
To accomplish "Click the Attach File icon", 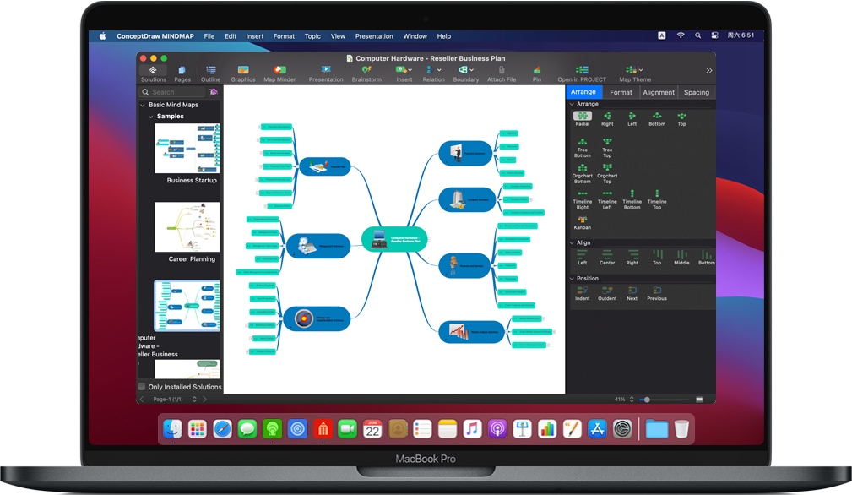I will pyautogui.click(x=502, y=70).
